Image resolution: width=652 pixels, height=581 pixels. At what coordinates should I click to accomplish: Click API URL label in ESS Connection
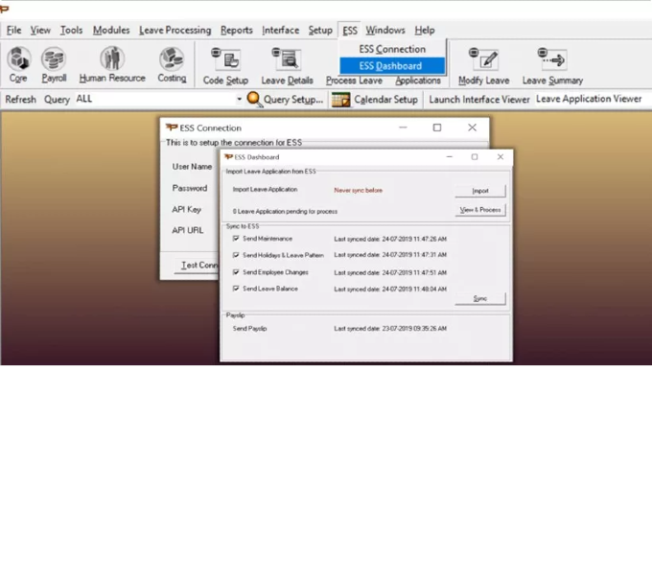[x=188, y=230]
